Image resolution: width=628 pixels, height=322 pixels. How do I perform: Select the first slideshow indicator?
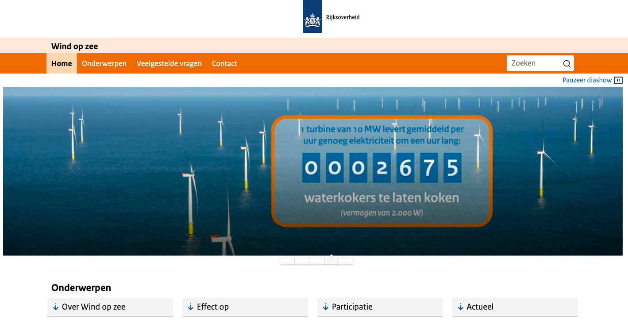pos(287,261)
